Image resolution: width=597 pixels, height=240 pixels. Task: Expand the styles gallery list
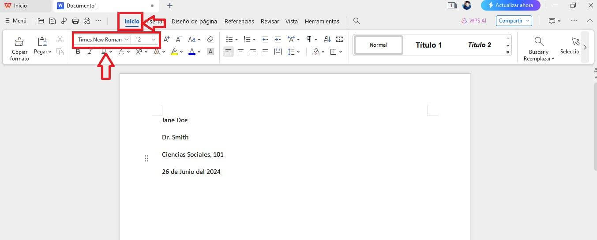click(x=507, y=52)
